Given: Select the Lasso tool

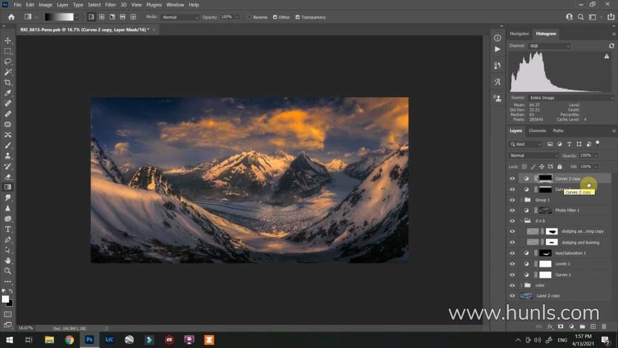Looking at the screenshot, I should pyautogui.click(x=8, y=61).
